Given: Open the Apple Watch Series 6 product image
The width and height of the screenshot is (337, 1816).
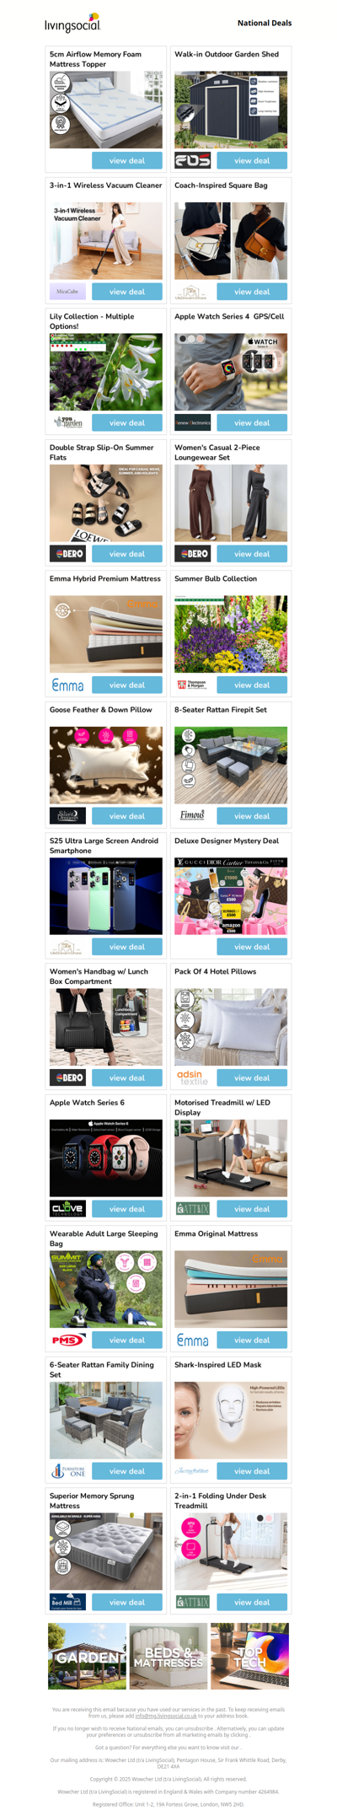Looking at the screenshot, I should click(x=106, y=1158).
